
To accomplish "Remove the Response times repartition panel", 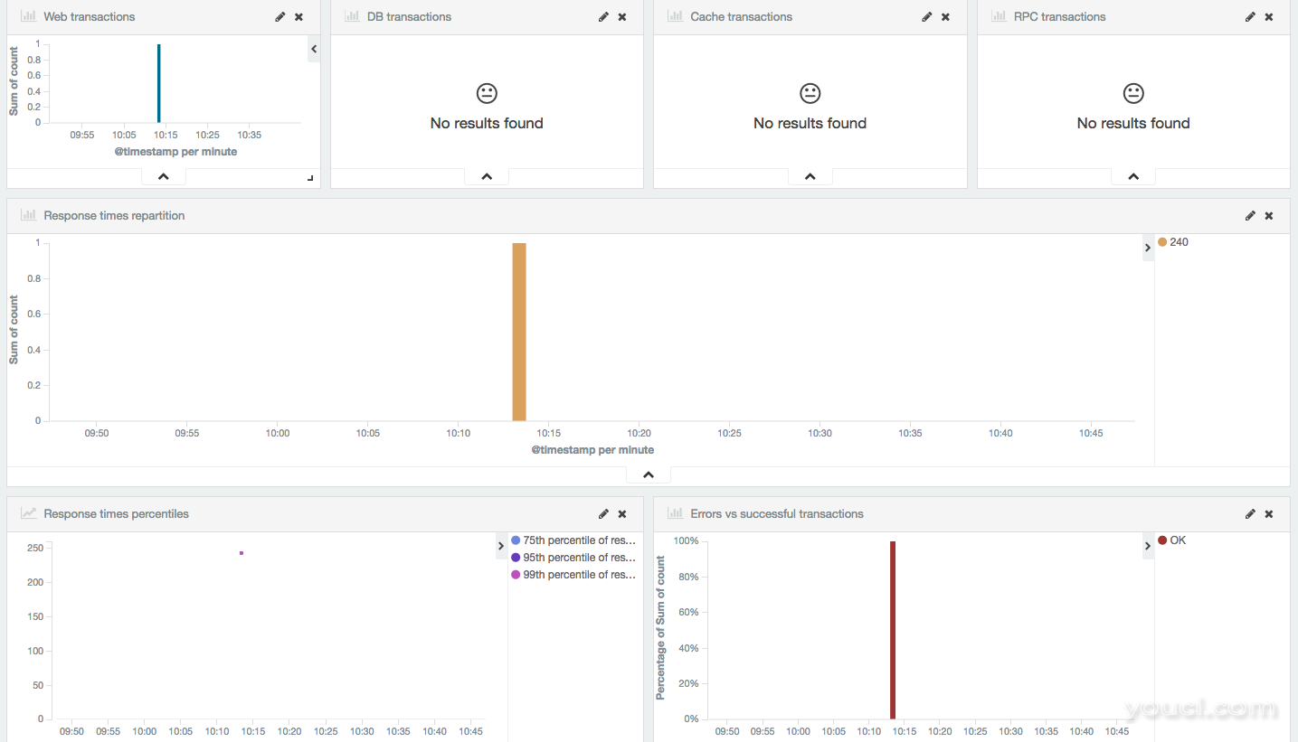I will pyautogui.click(x=1269, y=216).
